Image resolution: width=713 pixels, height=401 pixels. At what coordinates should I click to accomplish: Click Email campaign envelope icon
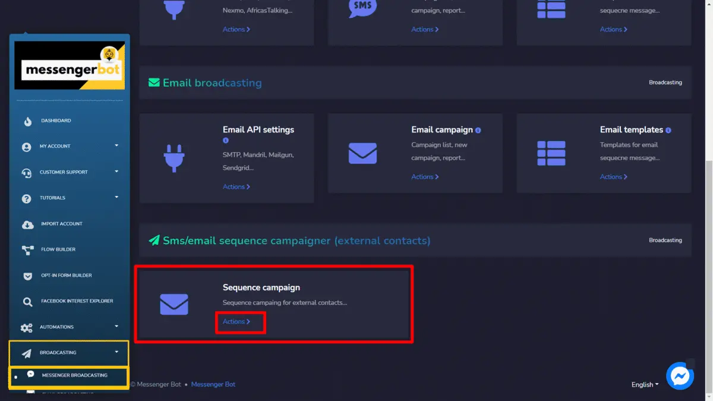362,153
